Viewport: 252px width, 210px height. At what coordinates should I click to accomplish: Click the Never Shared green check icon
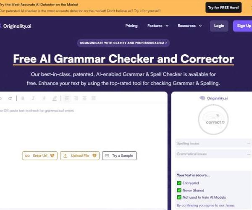pos(179,190)
